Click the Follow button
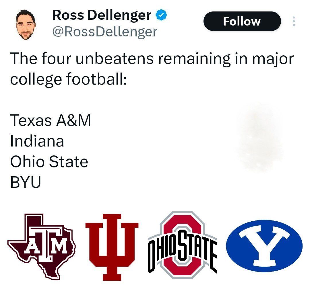 point(242,21)
